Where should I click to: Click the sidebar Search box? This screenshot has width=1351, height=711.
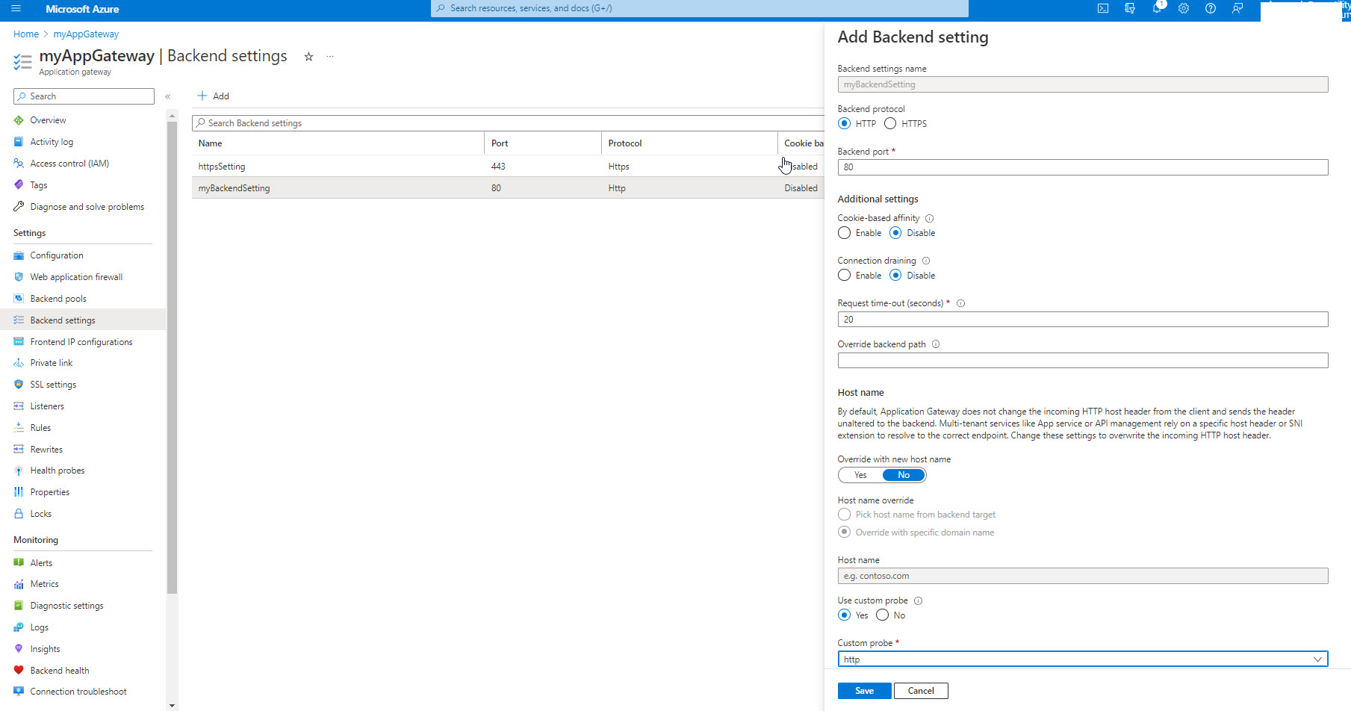point(84,96)
